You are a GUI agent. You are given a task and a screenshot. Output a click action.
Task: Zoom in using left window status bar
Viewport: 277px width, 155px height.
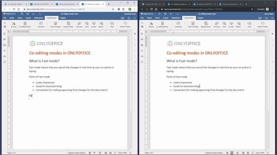(130, 153)
